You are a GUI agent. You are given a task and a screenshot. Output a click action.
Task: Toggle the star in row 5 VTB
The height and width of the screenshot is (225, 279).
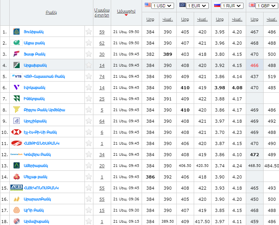(x=89, y=76)
